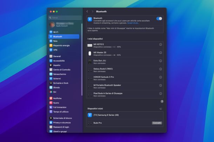Open info for HONOR Earbuds 3 Pro
This screenshot has height=142, width=214.
point(161,77)
